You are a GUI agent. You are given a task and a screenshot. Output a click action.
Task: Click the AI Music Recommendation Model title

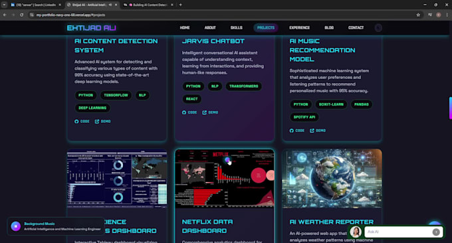(322, 50)
